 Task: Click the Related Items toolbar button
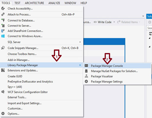[x=128, y=22]
